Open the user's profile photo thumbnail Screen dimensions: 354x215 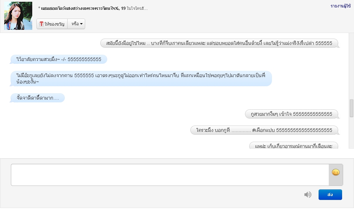tap(18, 16)
